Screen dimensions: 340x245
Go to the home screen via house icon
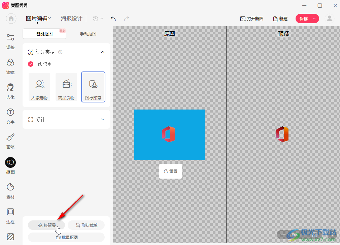[11, 19]
